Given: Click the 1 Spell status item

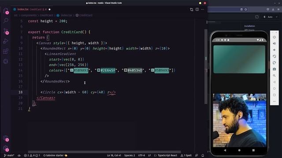Looking at the screenshot, I should 186,155.
